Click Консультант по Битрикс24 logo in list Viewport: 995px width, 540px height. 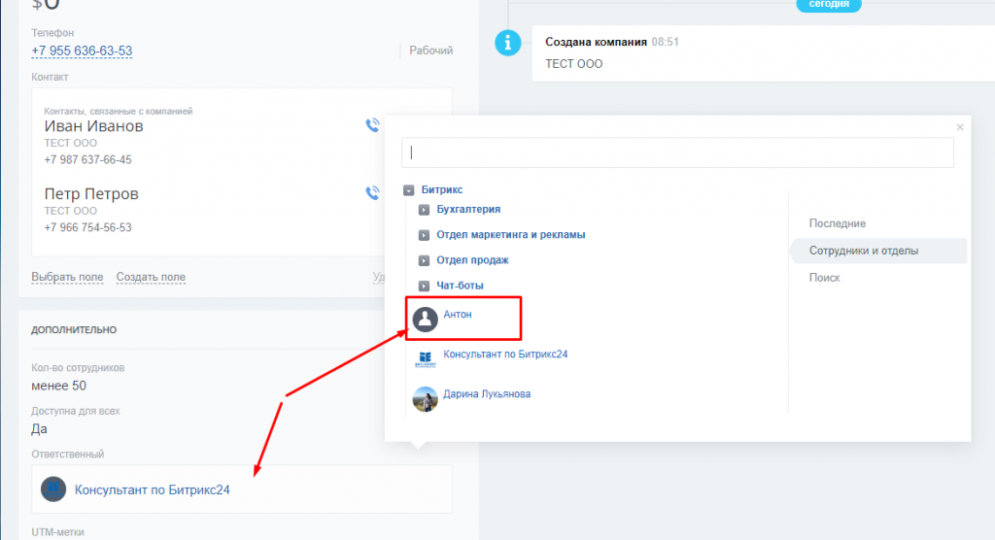click(426, 359)
